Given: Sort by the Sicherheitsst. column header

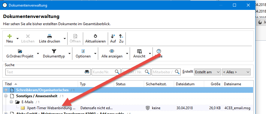Looking at the screenshot, I should click(159, 84).
